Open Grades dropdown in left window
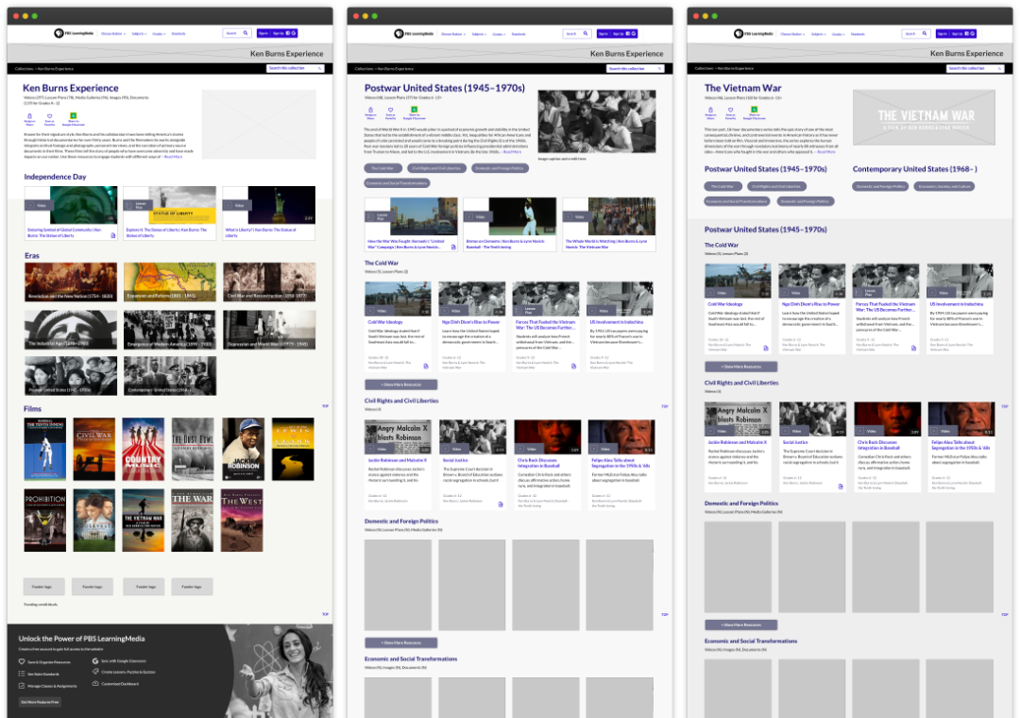 pyautogui.click(x=159, y=34)
